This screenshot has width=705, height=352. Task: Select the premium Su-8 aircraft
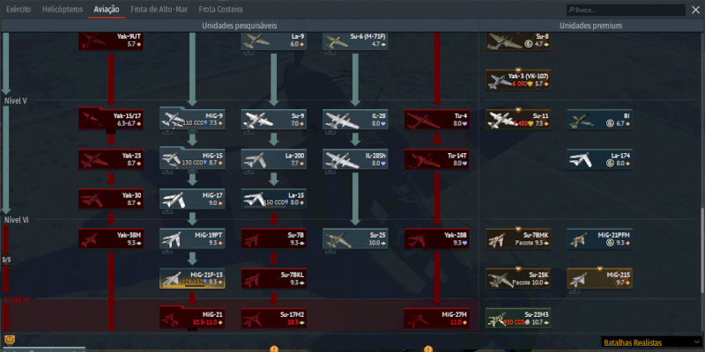518,40
